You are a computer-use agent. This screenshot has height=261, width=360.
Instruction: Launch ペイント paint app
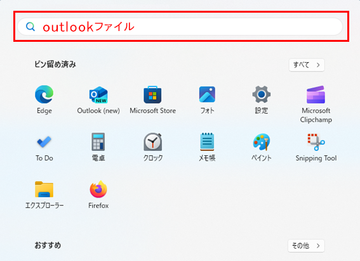pyautogui.click(x=262, y=142)
